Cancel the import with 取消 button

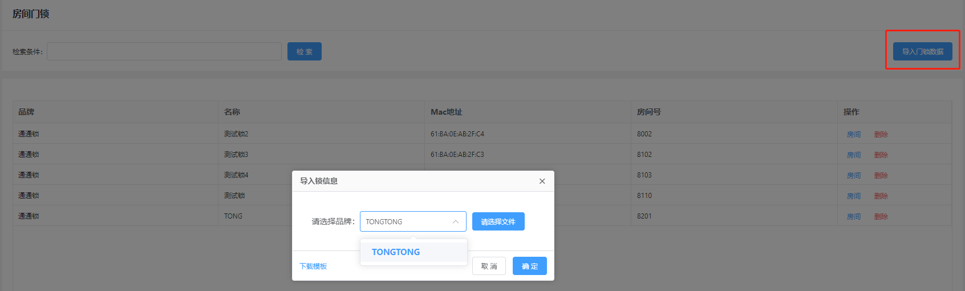pos(489,266)
